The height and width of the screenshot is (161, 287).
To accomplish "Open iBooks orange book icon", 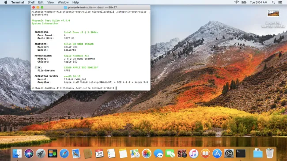I will point(205,154).
